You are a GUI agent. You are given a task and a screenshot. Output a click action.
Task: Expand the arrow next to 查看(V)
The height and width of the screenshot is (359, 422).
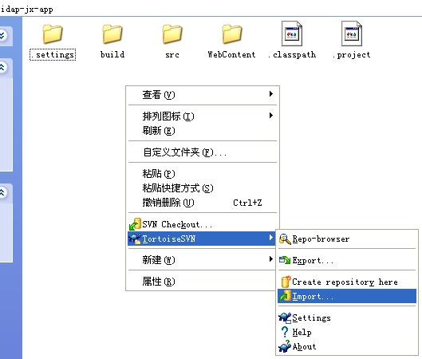271,93
